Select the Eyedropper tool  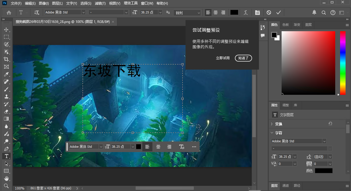(x=6, y=74)
